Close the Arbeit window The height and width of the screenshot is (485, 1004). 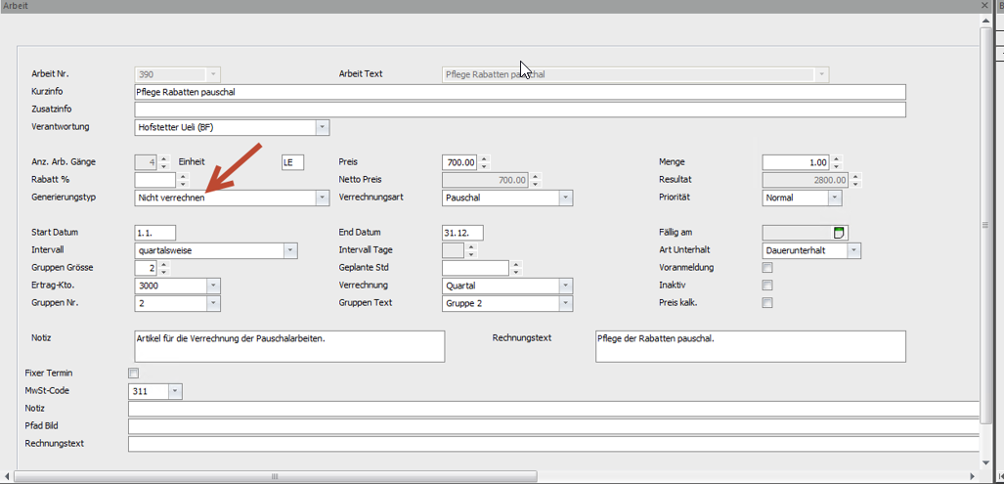click(984, 5)
